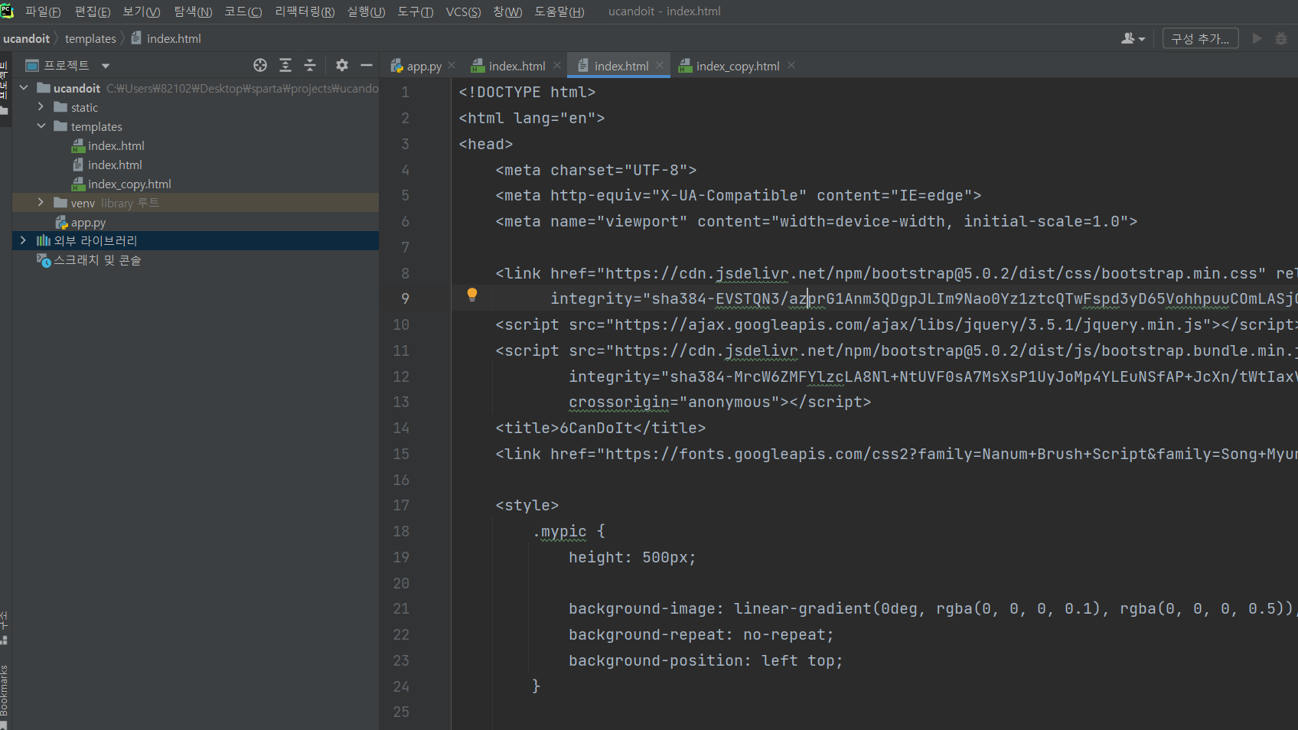The image size is (1298, 730).
Task: Open the 리팩터링(R) menu
Action: coord(305,11)
